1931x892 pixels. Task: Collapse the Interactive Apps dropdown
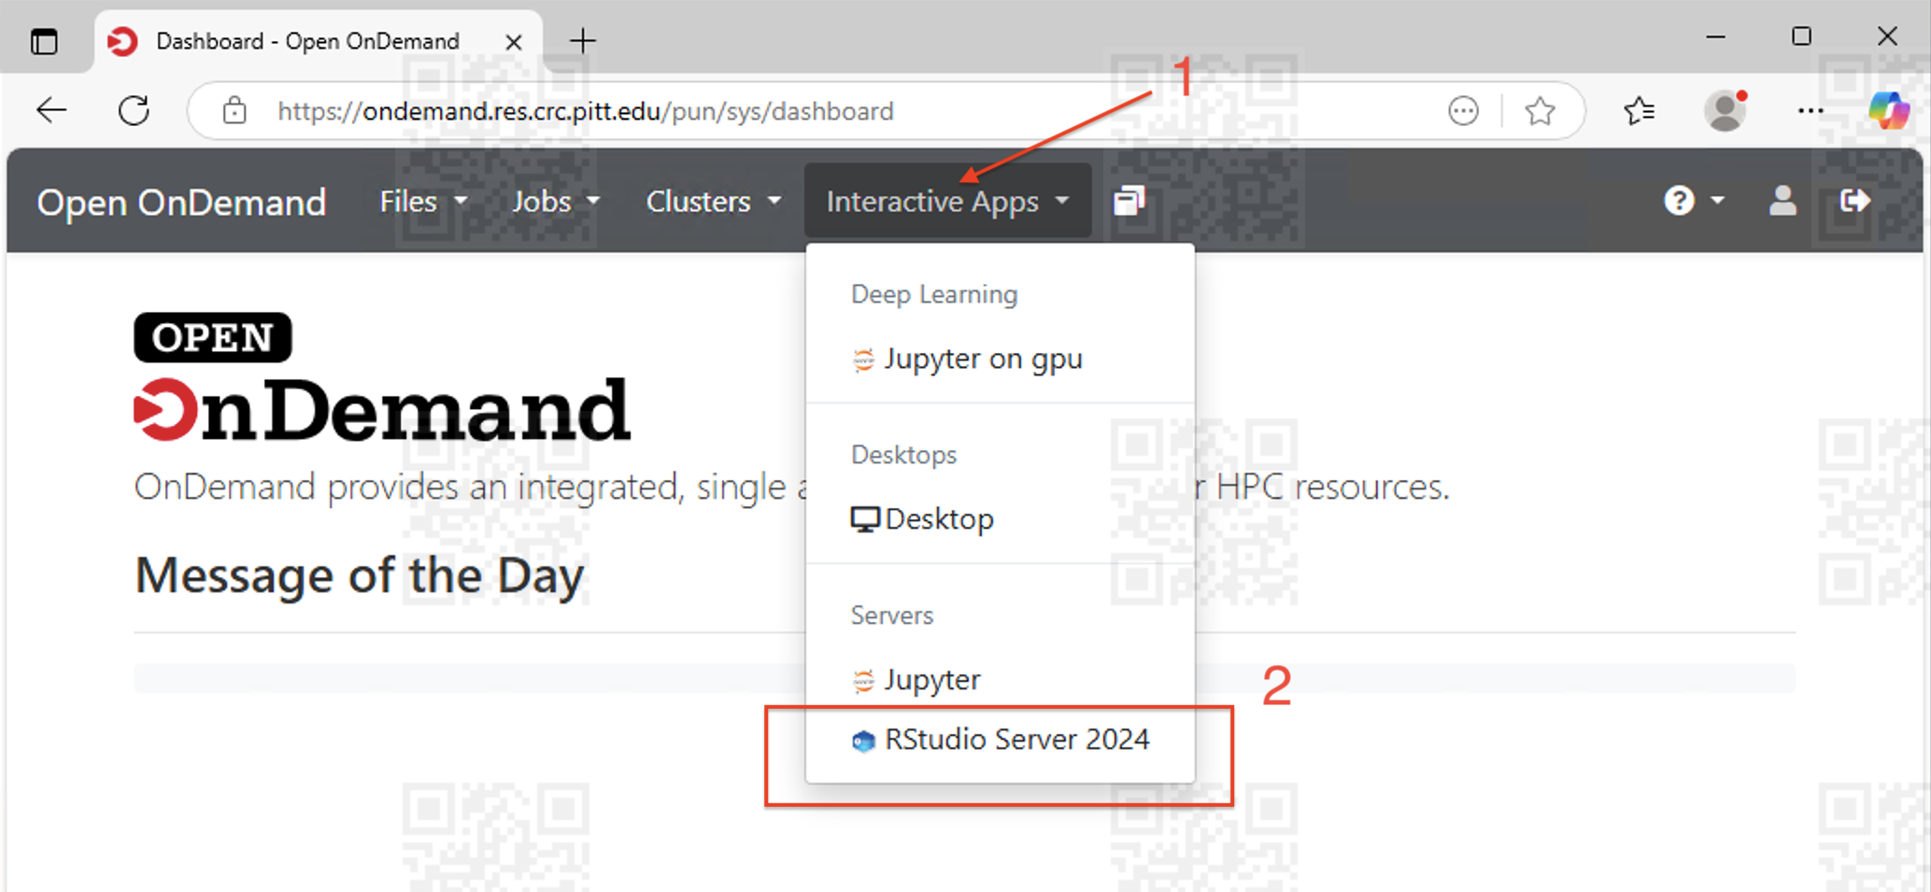(x=947, y=201)
